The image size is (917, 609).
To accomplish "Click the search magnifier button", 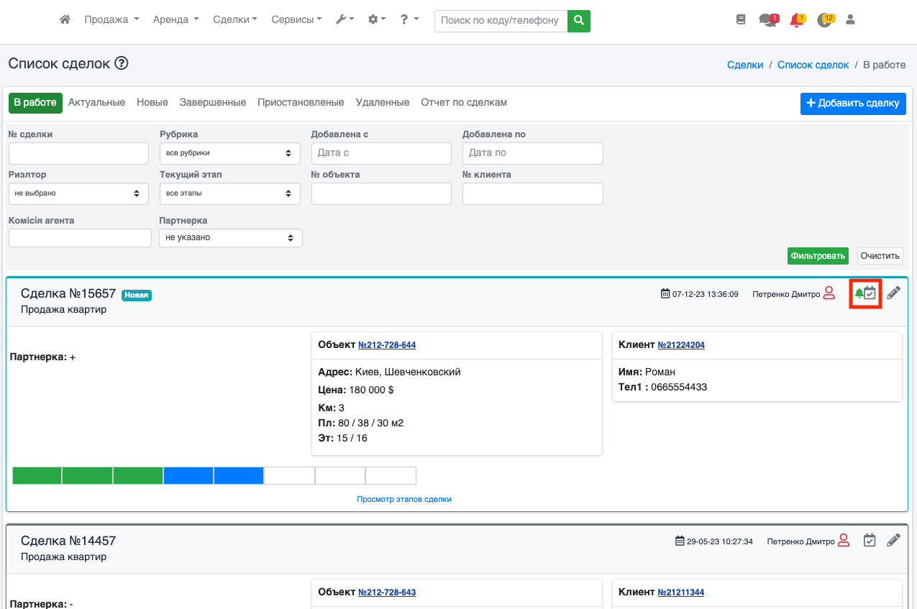I will pyautogui.click(x=578, y=21).
